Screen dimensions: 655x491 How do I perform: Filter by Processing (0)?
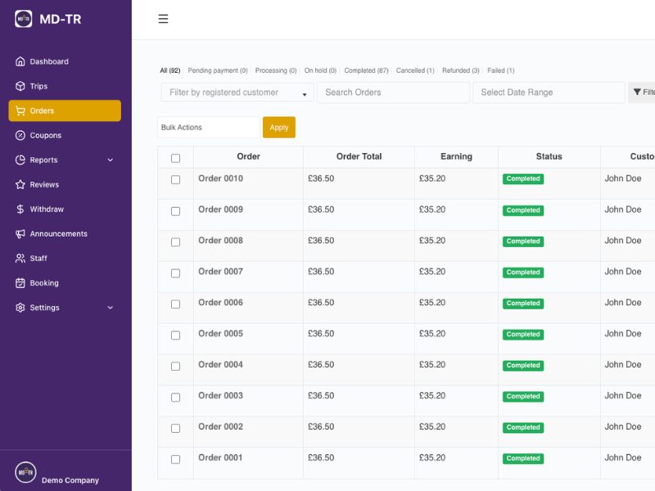click(276, 70)
